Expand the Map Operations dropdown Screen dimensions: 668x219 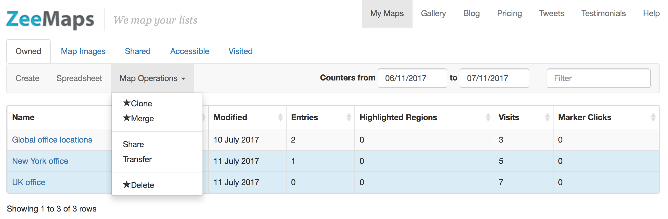pyautogui.click(x=152, y=78)
